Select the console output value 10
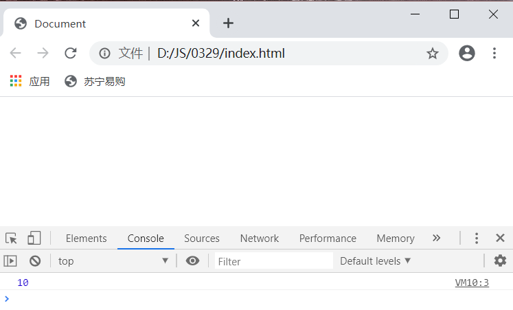Screen dimensions: 513x310 [x=23, y=283]
